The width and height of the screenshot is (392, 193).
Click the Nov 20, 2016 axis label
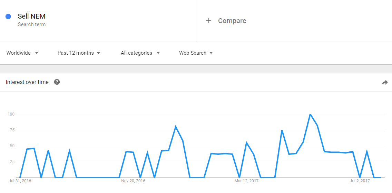coord(133,181)
